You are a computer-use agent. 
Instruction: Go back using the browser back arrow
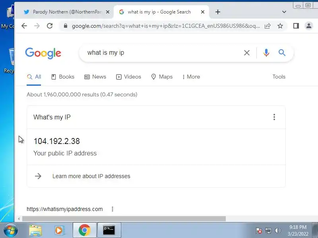24,26
